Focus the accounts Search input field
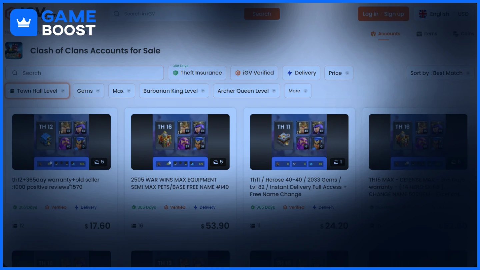480x270 pixels. pyautogui.click(x=84, y=73)
